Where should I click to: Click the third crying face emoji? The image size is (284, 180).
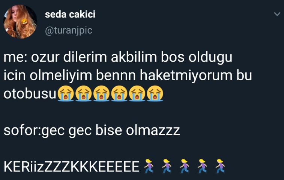(101, 93)
